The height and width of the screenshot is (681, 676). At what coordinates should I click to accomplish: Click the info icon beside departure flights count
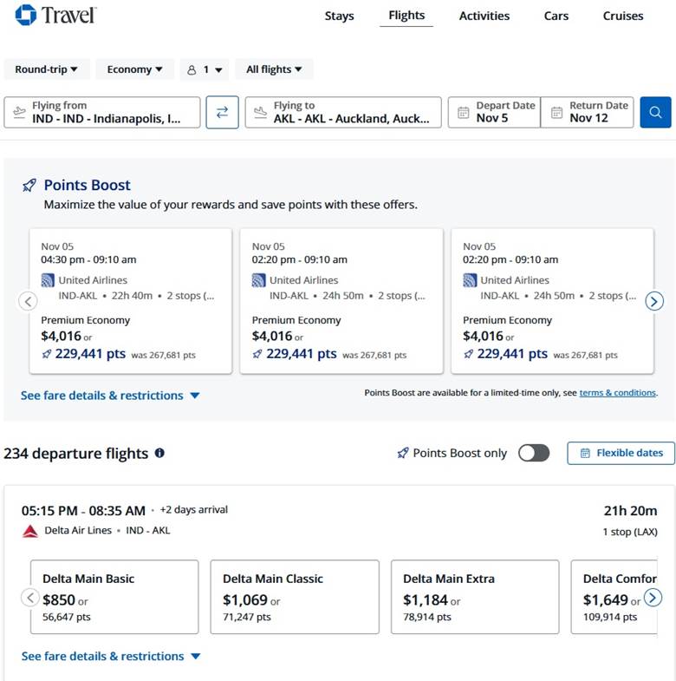tap(159, 453)
